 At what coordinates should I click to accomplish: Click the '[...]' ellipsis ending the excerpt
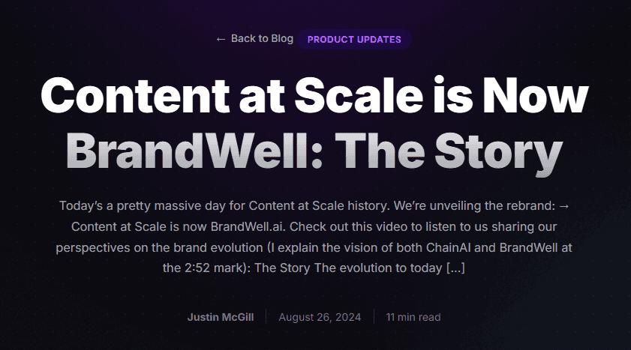(455, 268)
